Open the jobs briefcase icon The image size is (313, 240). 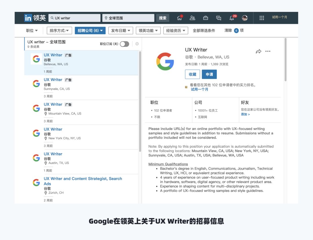205,18
